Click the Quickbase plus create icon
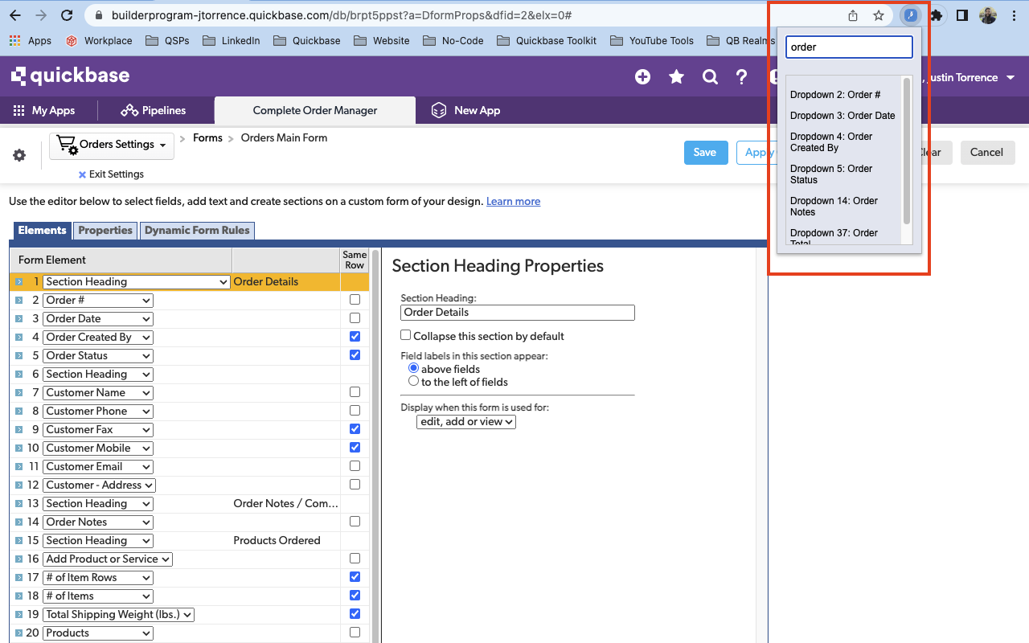This screenshot has height=643, width=1029. pos(642,77)
